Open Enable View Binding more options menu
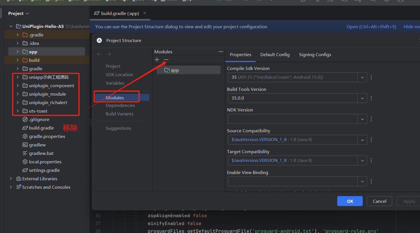The width and height of the screenshot is (420, 233). coord(371,181)
